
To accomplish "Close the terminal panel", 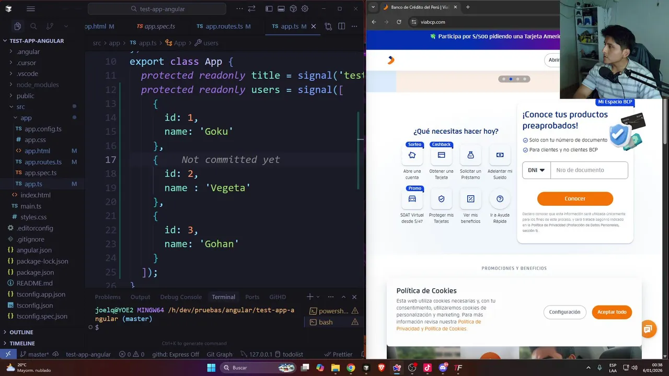I will [x=354, y=297].
